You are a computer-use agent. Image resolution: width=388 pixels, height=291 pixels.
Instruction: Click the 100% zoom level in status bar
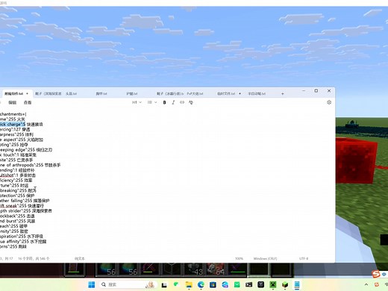click(239, 259)
